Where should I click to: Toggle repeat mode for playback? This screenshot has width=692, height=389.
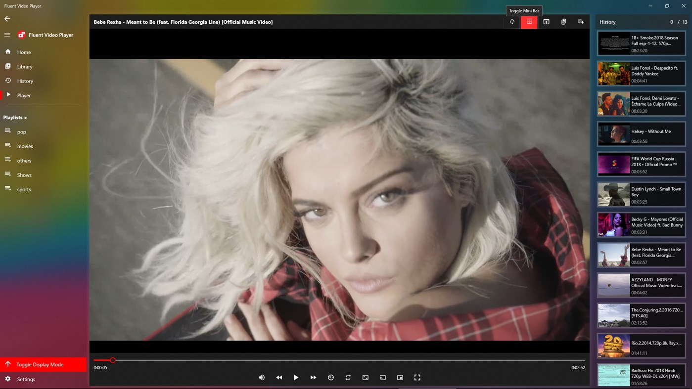tap(348, 377)
